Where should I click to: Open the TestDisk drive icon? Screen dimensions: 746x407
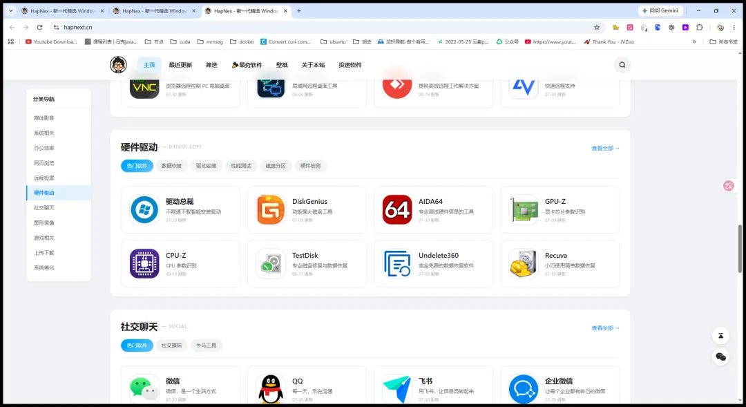point(271,263)
